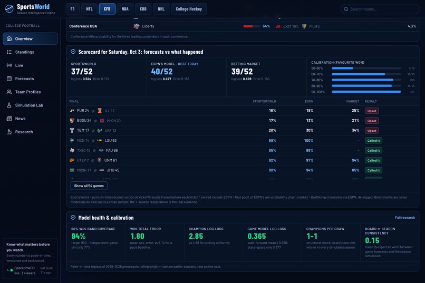Click the 50-60% calibration bar
The image size is (425, 283).
366,68
